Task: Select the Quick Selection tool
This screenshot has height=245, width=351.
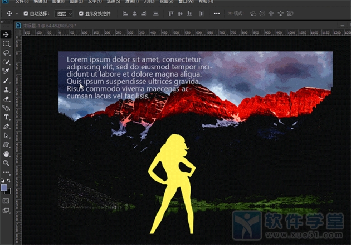Action: click(x=6, y=62)
